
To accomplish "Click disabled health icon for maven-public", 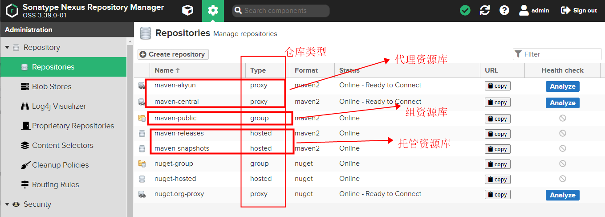I will pyautogui.click(x=563, y=118).
